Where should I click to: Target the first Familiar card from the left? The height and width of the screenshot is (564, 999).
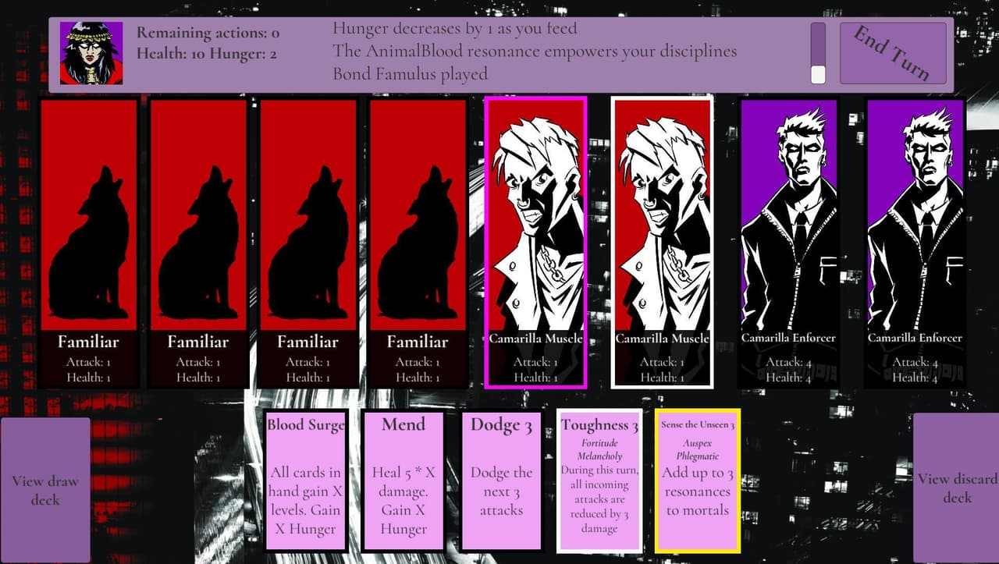pyautogui.click(x=89, y=243)
